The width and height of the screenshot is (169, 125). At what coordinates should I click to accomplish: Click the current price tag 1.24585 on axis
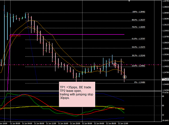(x=165, y=80)
